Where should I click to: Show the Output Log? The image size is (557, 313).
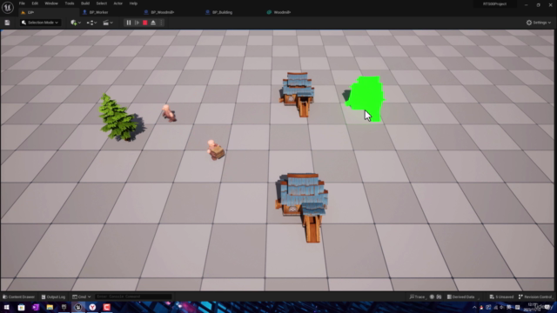click(53, 296)
